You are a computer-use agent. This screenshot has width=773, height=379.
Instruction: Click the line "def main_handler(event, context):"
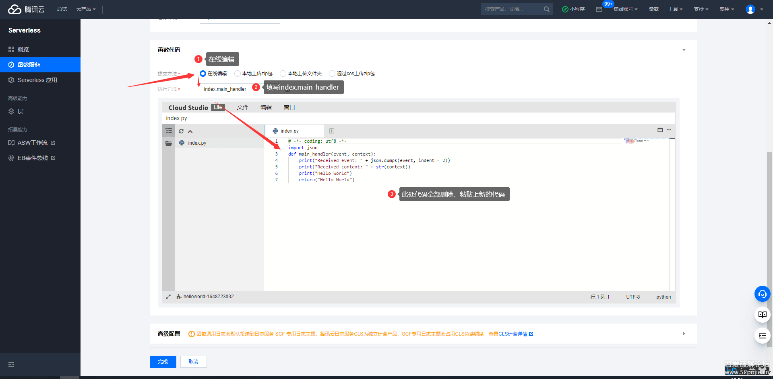click(332, 154)
